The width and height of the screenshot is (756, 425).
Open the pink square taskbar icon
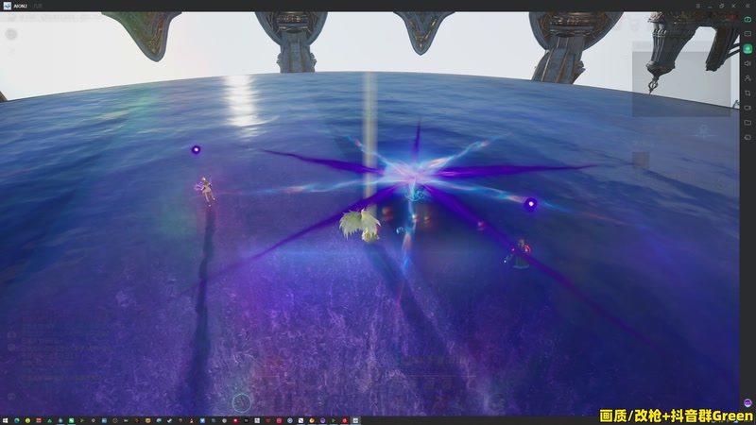[x=279, y=420]
